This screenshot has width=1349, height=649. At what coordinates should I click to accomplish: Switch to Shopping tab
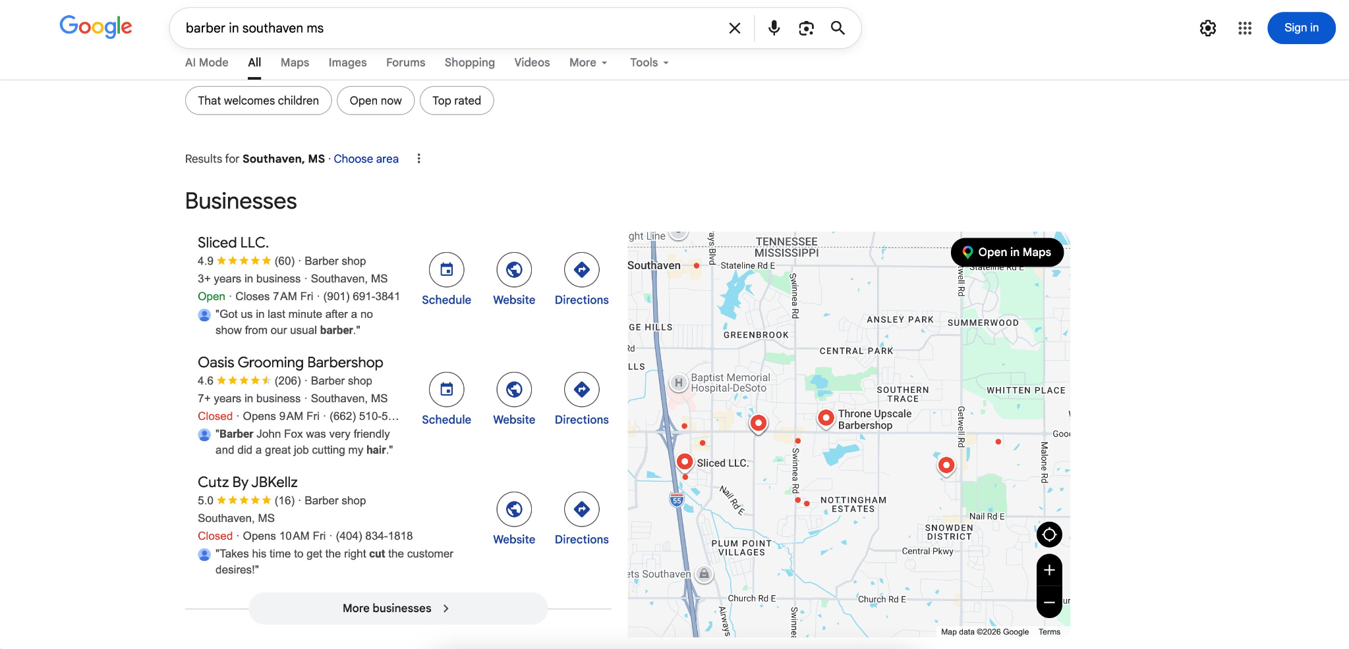pyautogui.click(x=469, y=63)
